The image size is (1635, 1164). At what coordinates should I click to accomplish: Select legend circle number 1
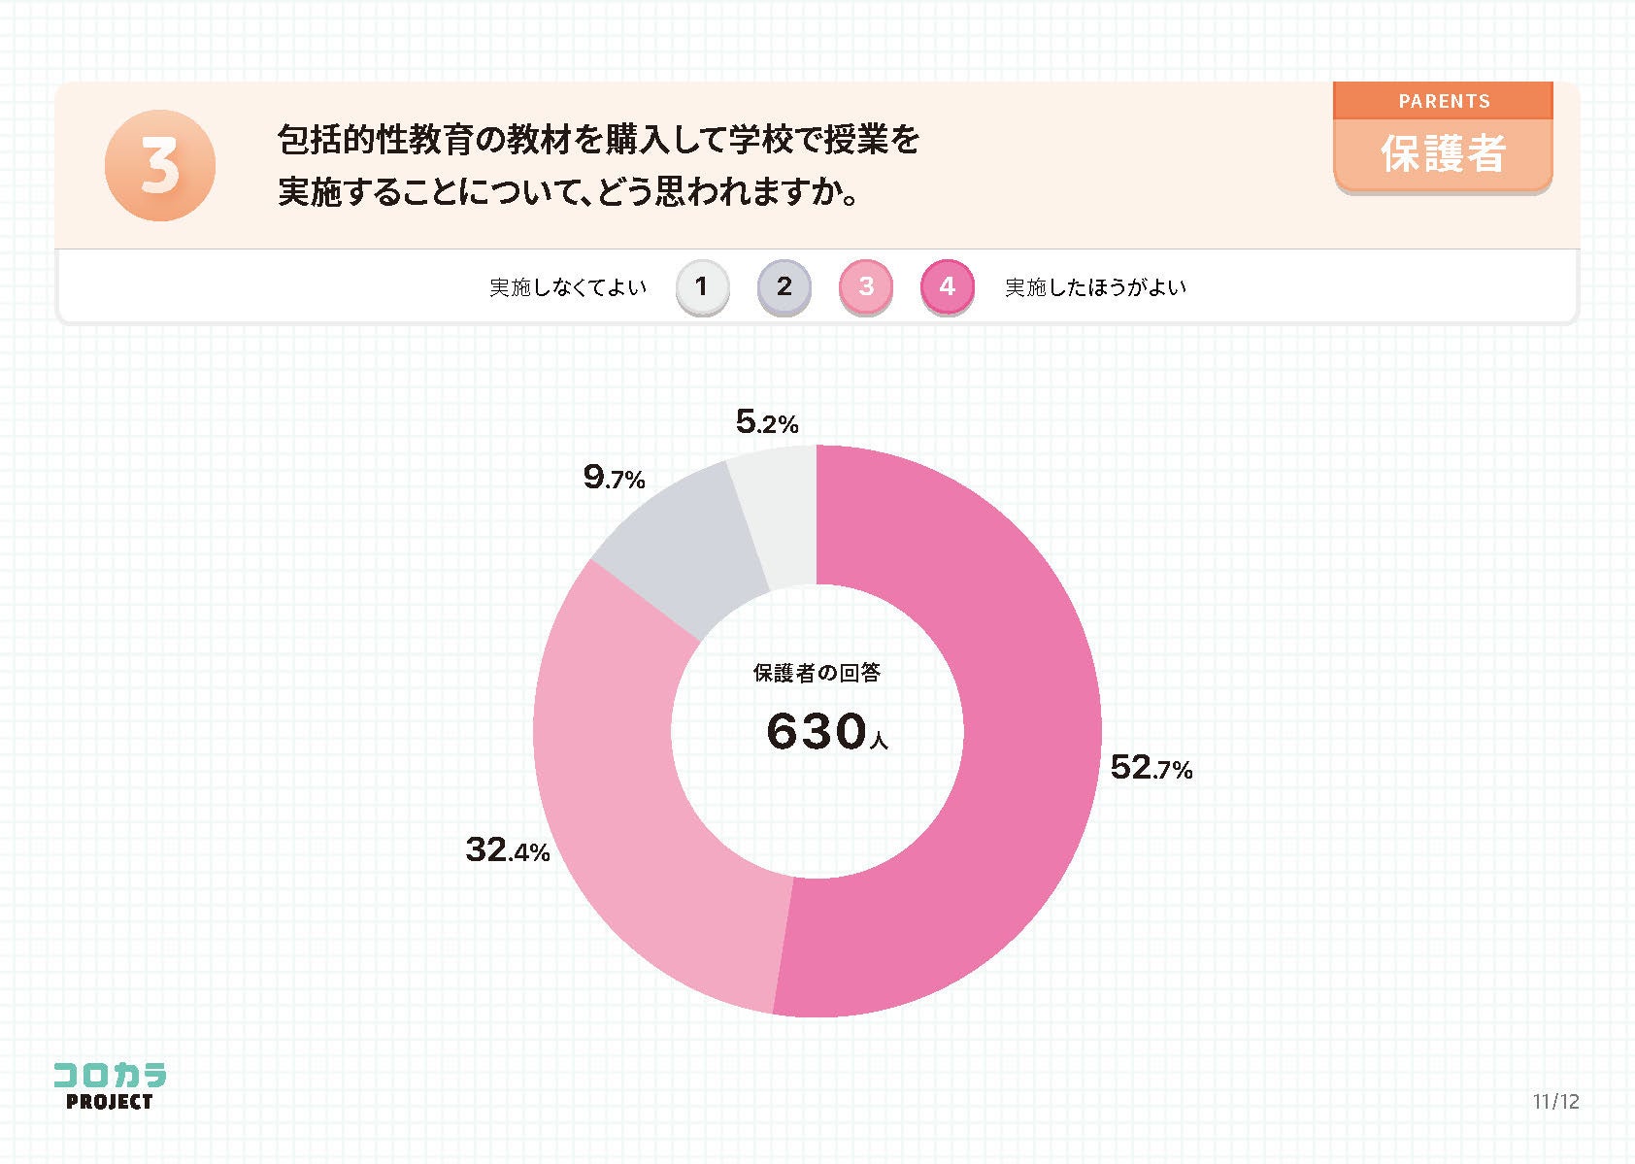[701, 286]
